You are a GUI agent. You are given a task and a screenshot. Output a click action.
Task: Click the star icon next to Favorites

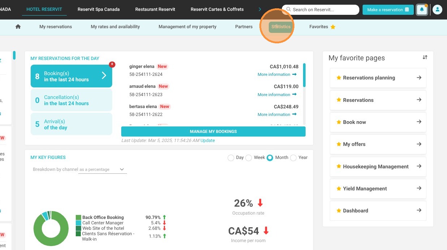click(x=333, y=27)
